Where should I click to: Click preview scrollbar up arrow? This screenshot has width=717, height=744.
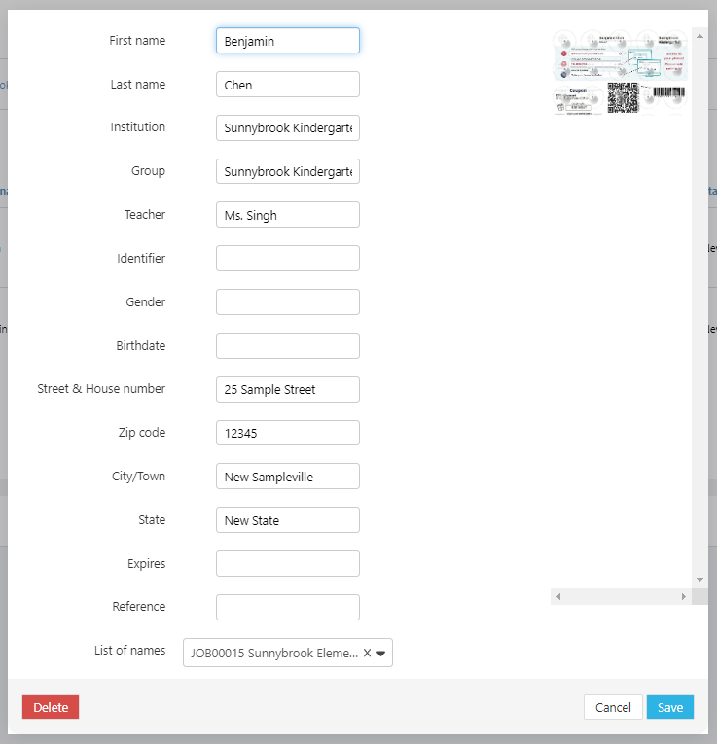click(x=699, y=36)
